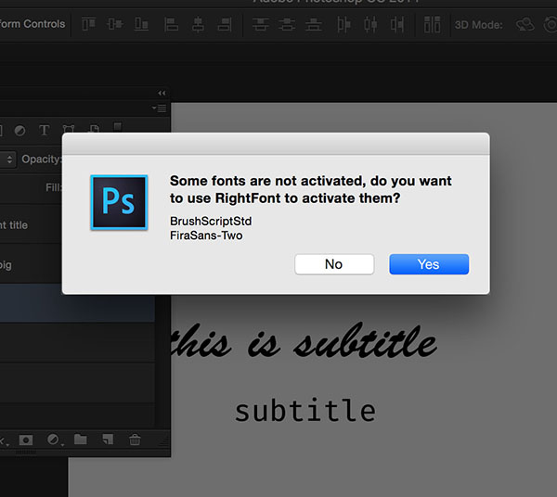
Task: Click the Add layer mask icon
Action: pos(26,440)
